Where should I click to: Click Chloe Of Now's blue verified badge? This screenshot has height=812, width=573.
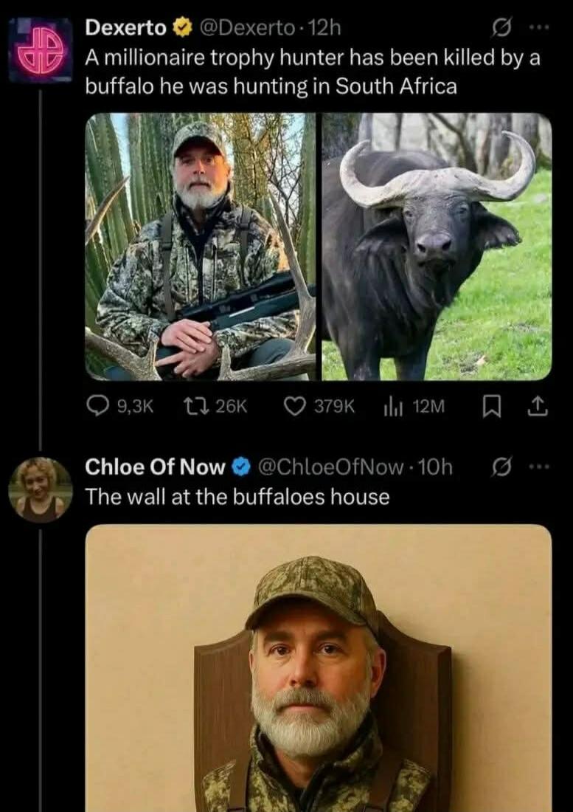tap(240, 467)
